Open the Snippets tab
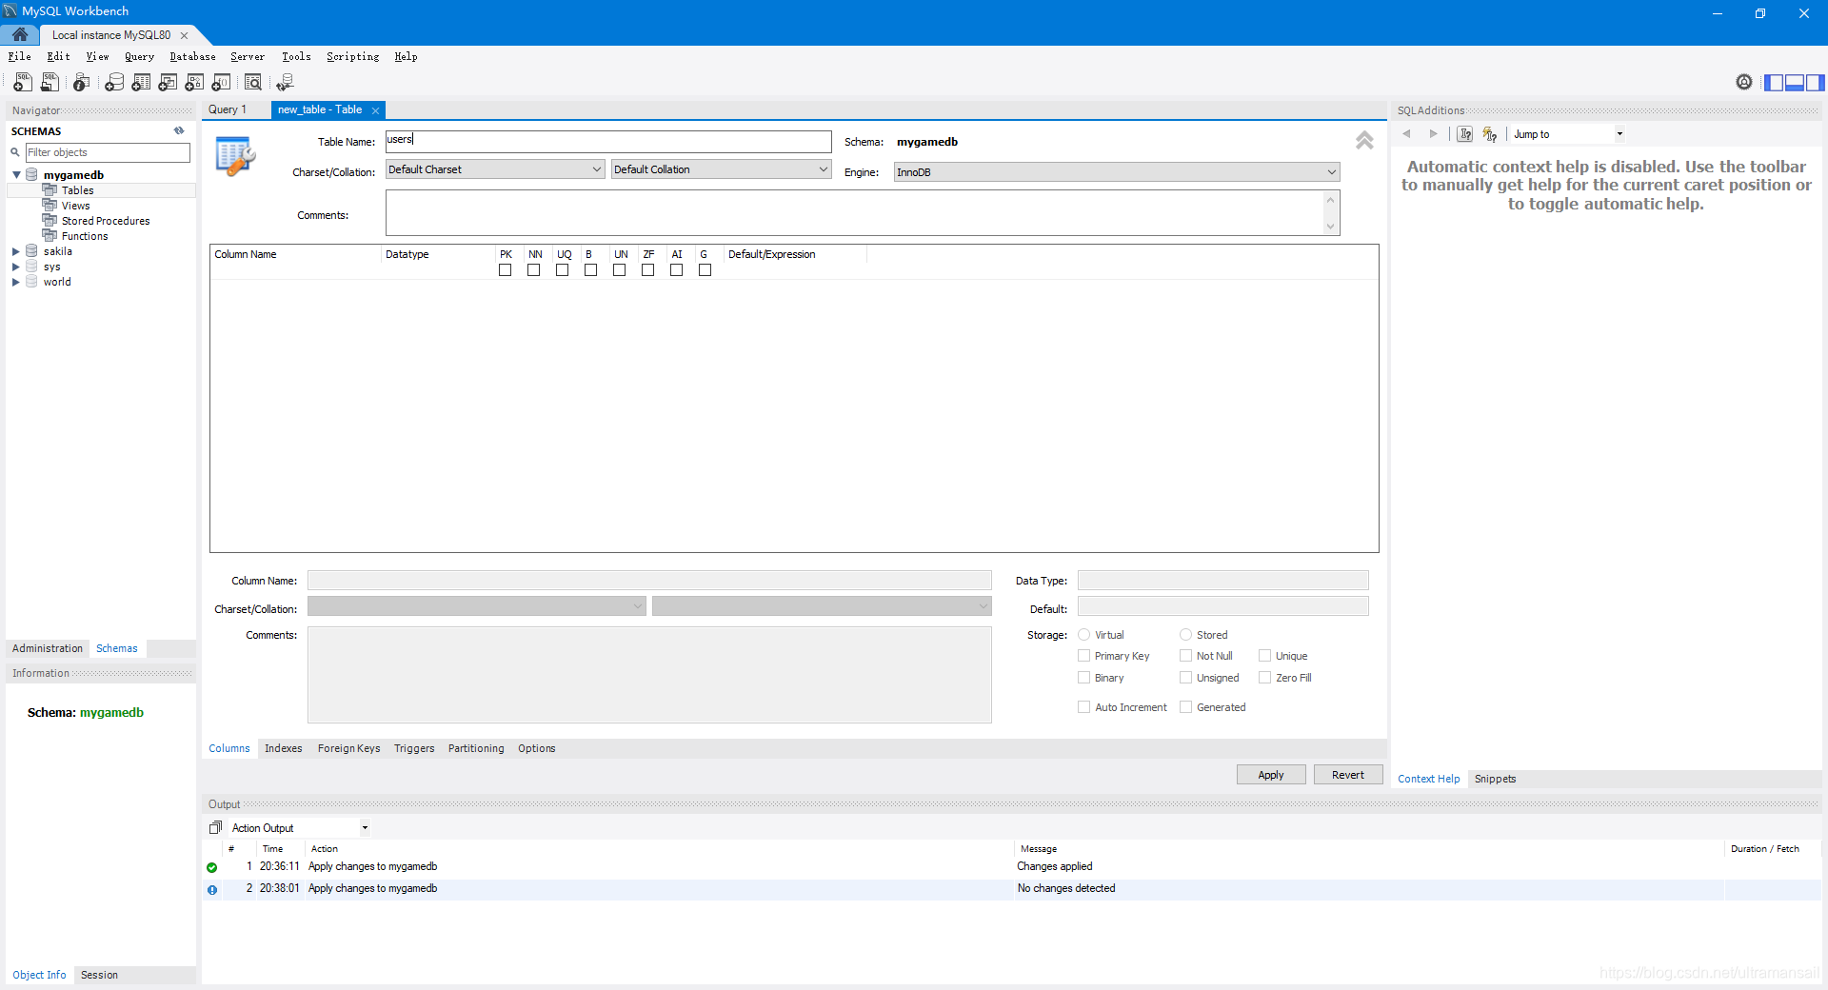1828x990 pixels. click(1495, 779)
